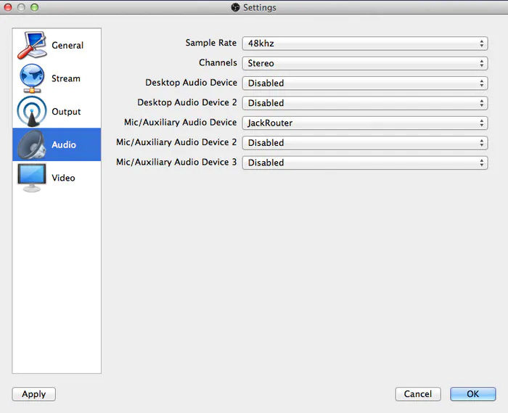Open the Sample Rate dropdown
The height and width of the screenshot is (413, 508).
(x=365, y=44)
